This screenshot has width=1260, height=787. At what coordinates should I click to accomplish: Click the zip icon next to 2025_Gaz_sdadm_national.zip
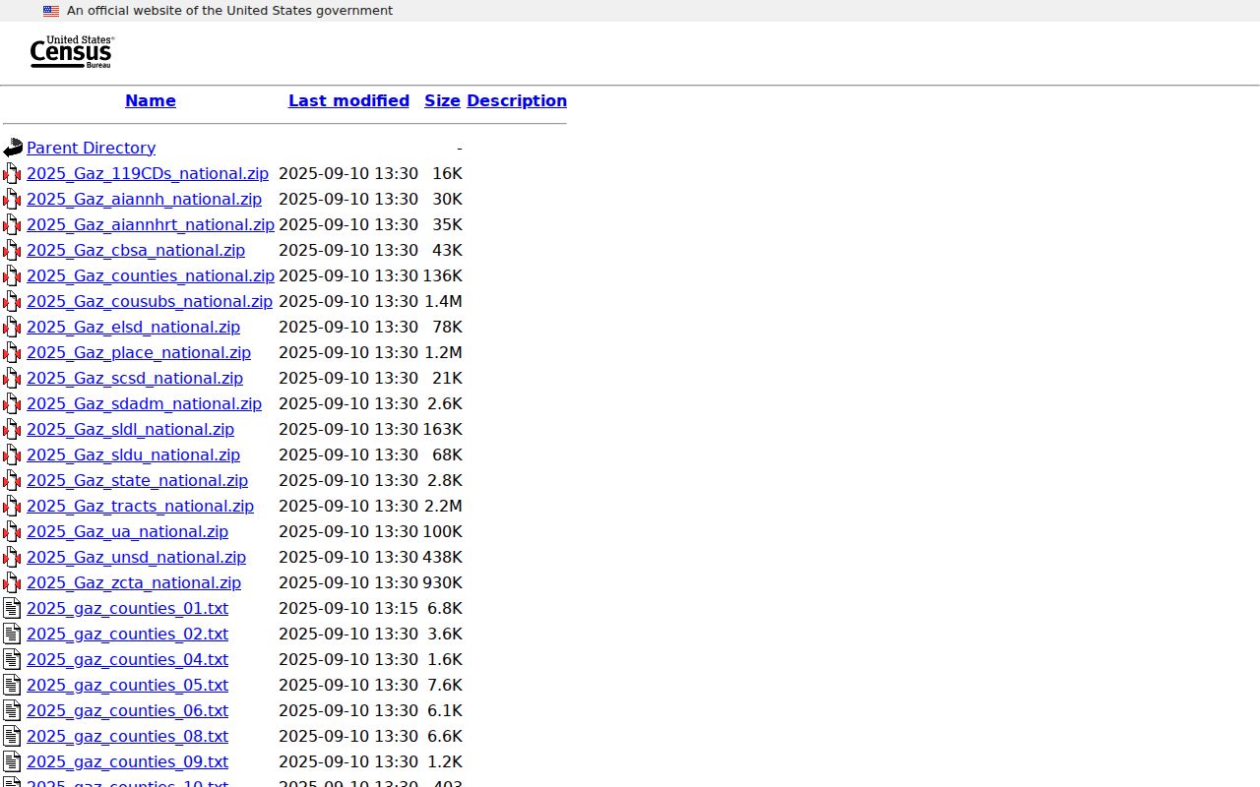pos(13,403)
